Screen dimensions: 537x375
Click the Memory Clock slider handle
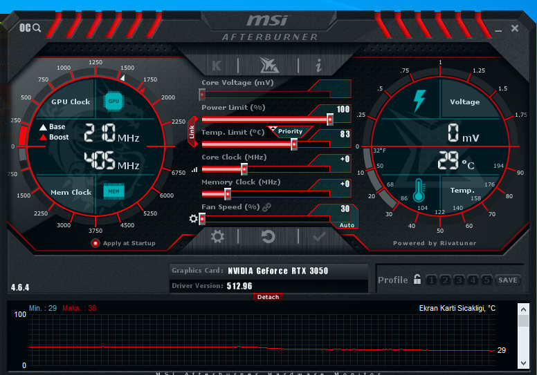[x=228, y=194]
